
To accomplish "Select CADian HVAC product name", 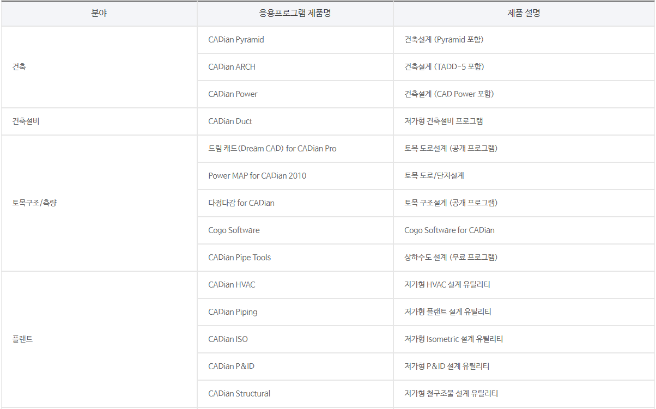I will (232, 285).
